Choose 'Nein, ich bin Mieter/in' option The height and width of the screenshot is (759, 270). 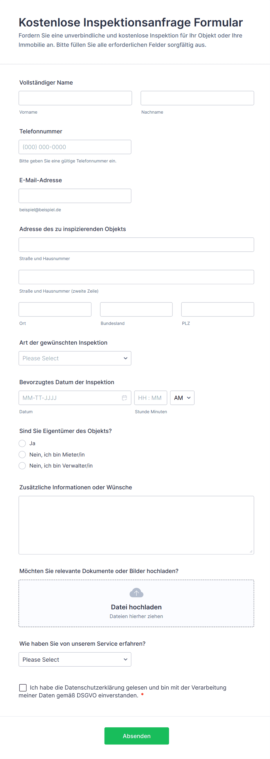tap(22, 455)
